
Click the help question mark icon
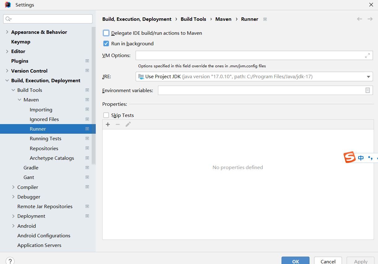pyautogui.click(x=10, y=261)
